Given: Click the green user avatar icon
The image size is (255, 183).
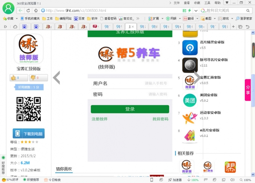Looking at the screenshot, I should pyautogui.click(x=8, y=8).
